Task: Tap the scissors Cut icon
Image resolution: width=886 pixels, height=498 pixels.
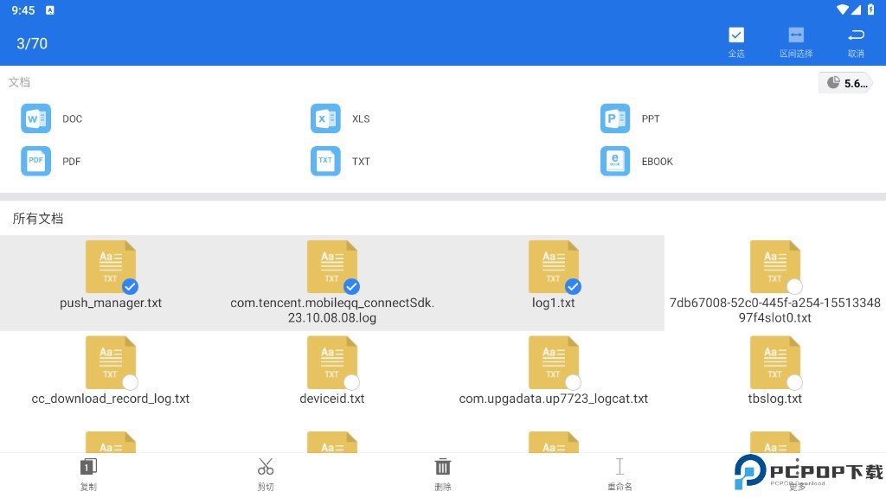Action: [x=266, y=468]
